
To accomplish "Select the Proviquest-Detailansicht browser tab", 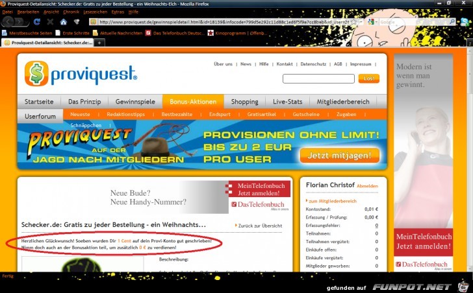I will [48, 43].
